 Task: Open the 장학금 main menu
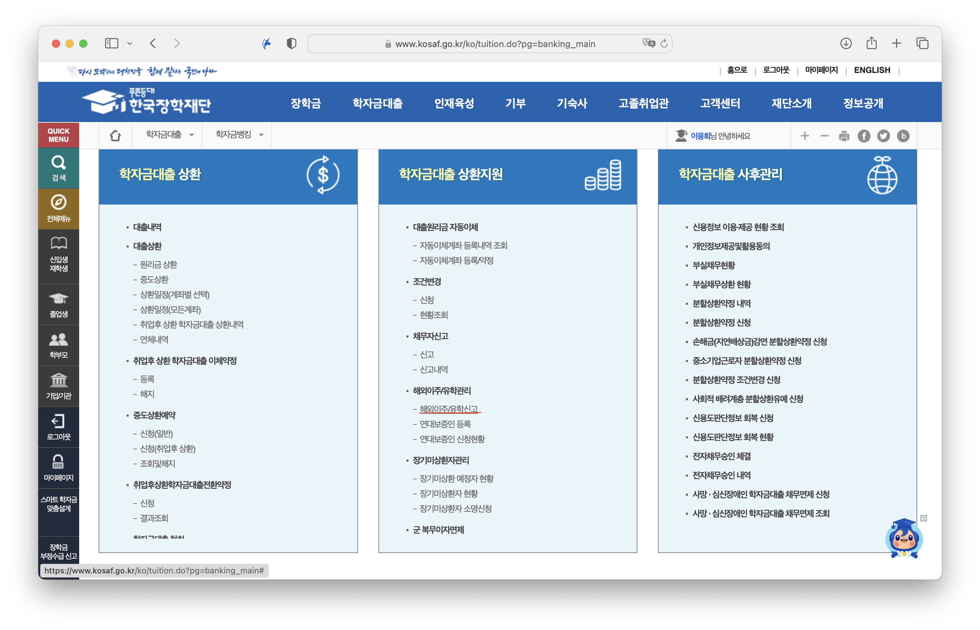coord(305,103)
